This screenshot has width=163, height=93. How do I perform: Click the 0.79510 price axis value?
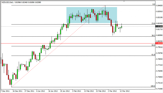click(x=159, y=47)
